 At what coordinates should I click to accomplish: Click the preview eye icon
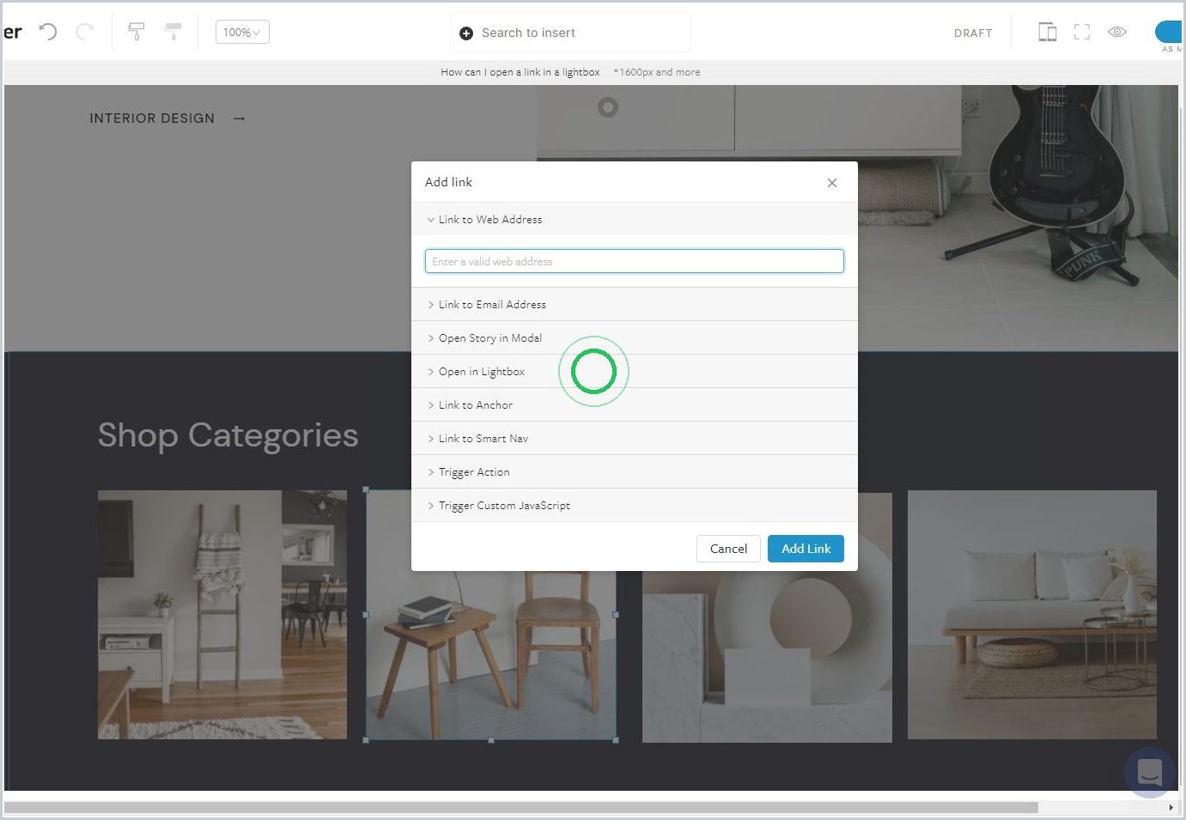click(x=1117, y=32)
